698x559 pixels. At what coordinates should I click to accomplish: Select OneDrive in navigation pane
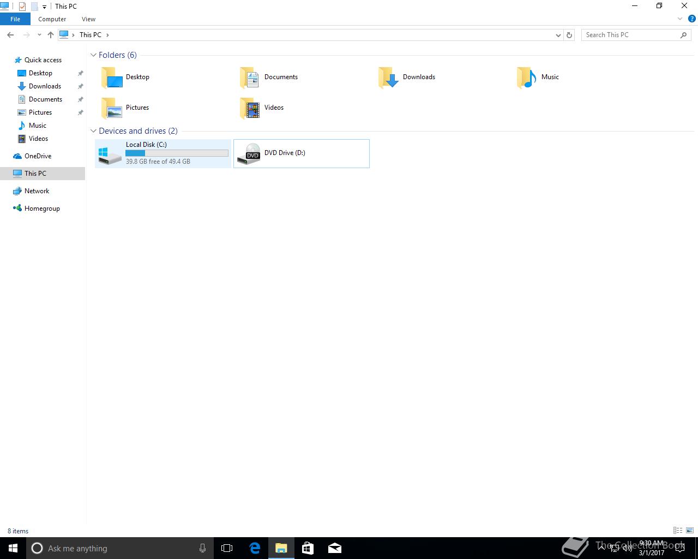click(38, 156)
